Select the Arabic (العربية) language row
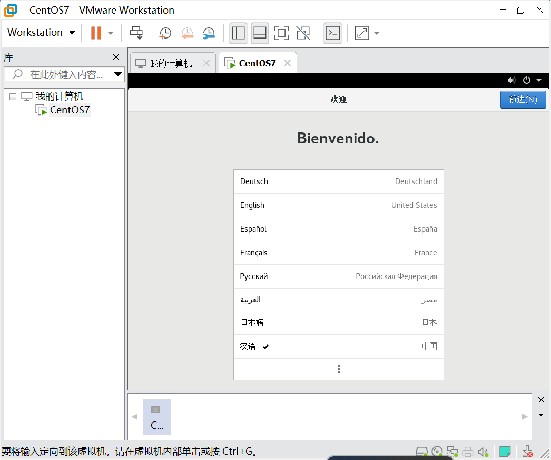The image size is (551, 460). pos(338,300)
